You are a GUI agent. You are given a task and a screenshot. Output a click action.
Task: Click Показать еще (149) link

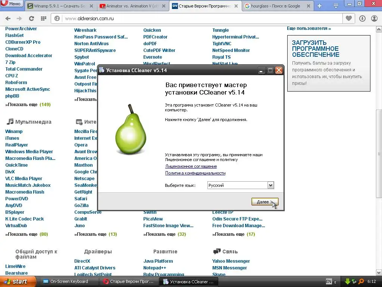tap(28, 105)
